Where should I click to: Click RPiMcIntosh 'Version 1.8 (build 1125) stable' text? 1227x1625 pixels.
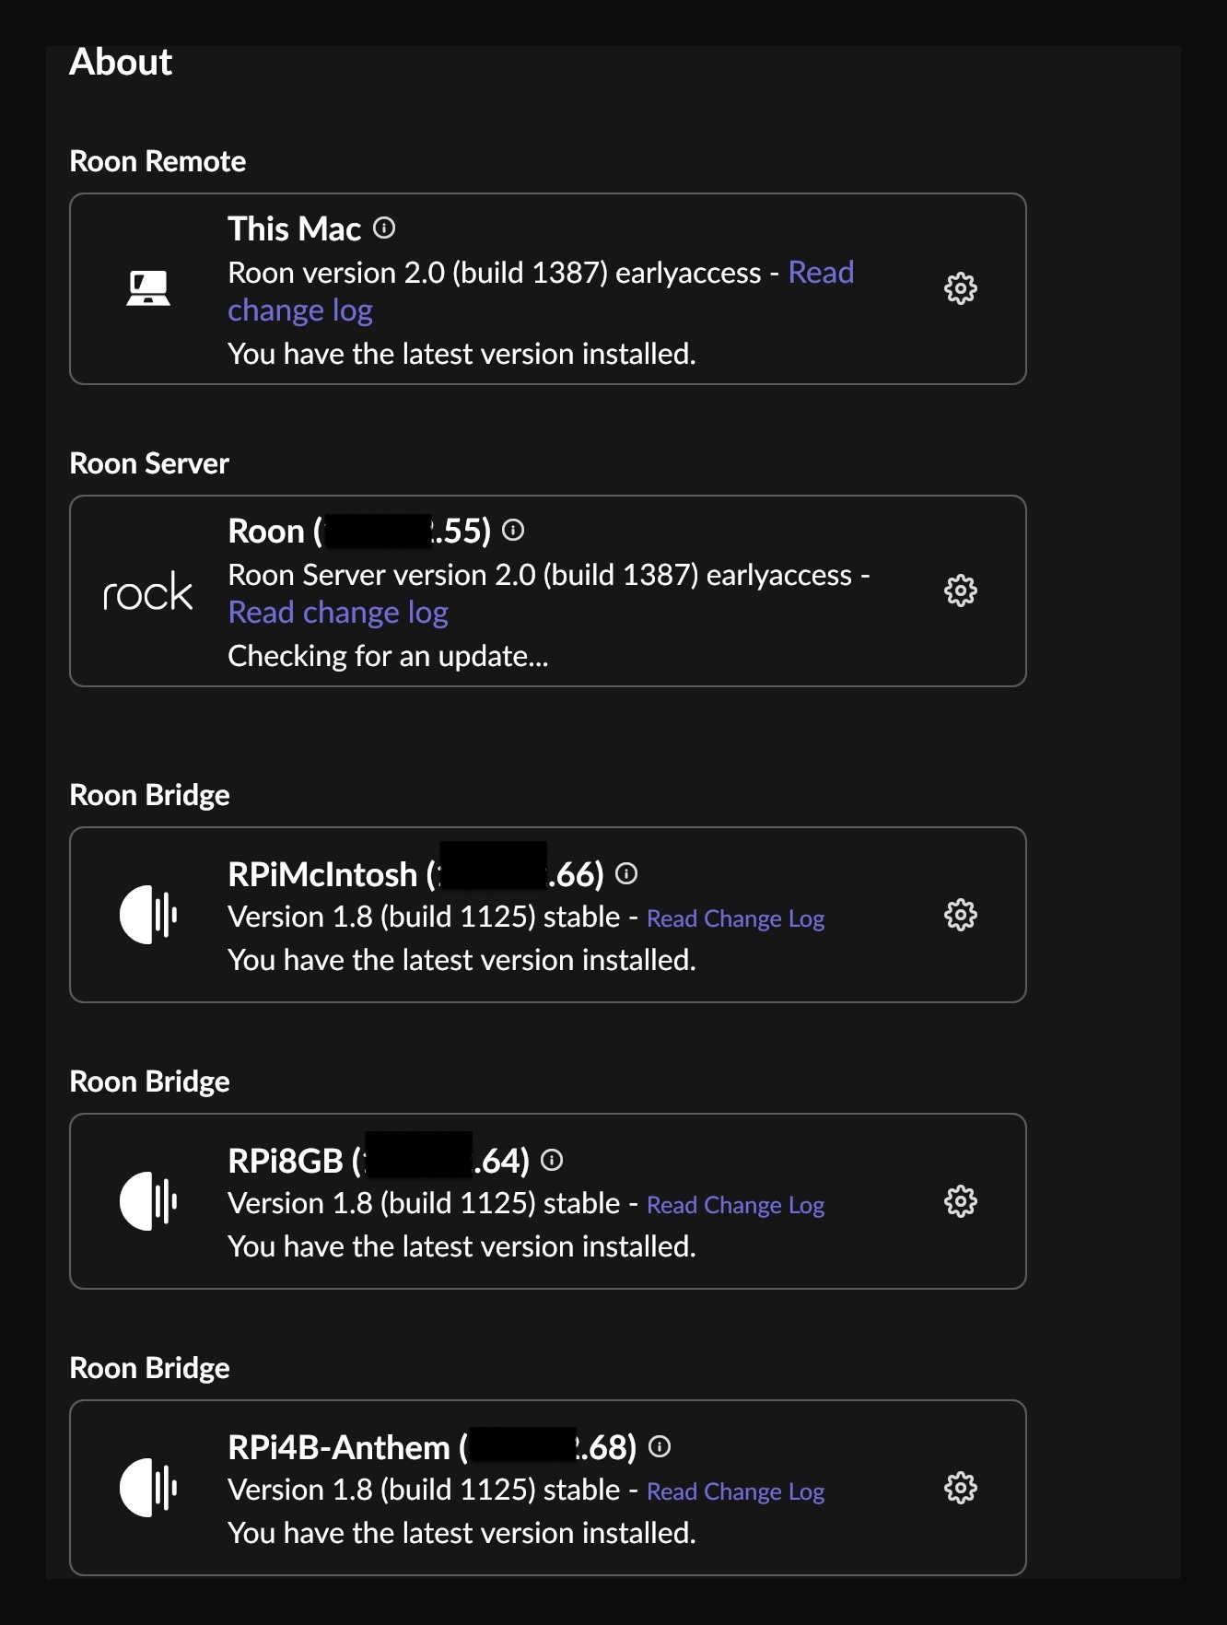[424, 917]
